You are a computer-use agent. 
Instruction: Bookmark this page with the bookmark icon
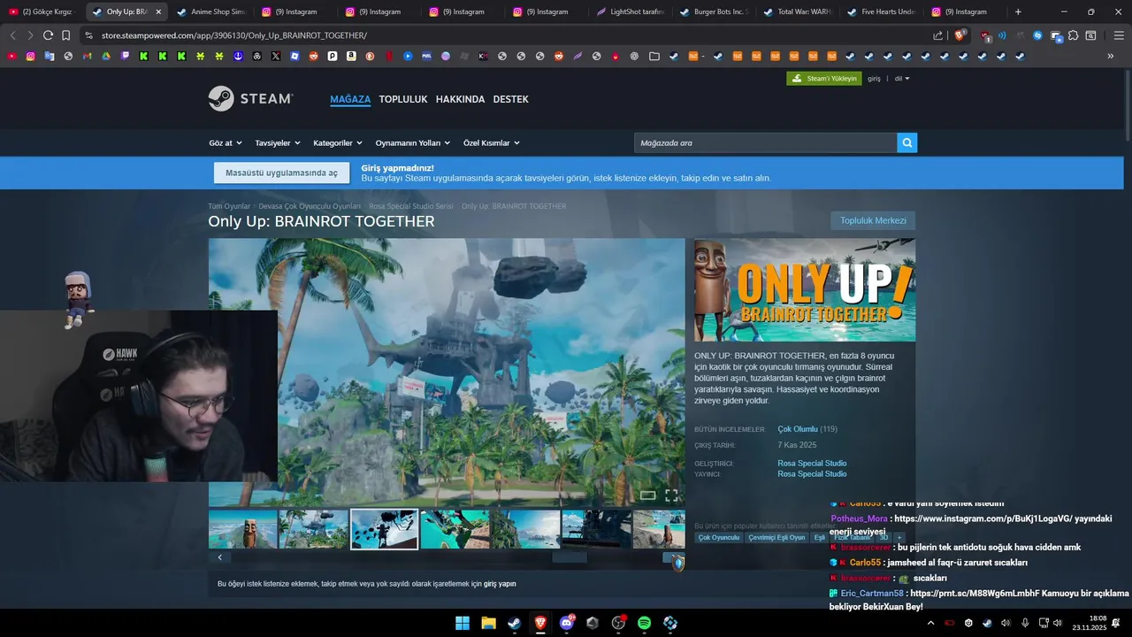(65, 35)
